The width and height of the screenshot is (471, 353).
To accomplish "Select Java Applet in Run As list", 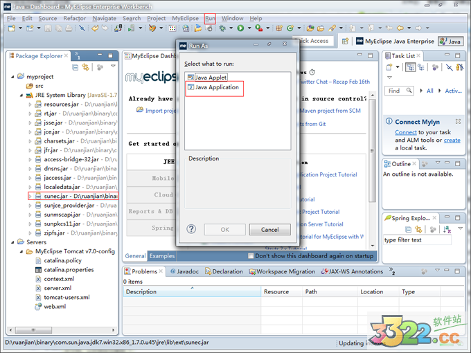I will [x=207, y=78].
